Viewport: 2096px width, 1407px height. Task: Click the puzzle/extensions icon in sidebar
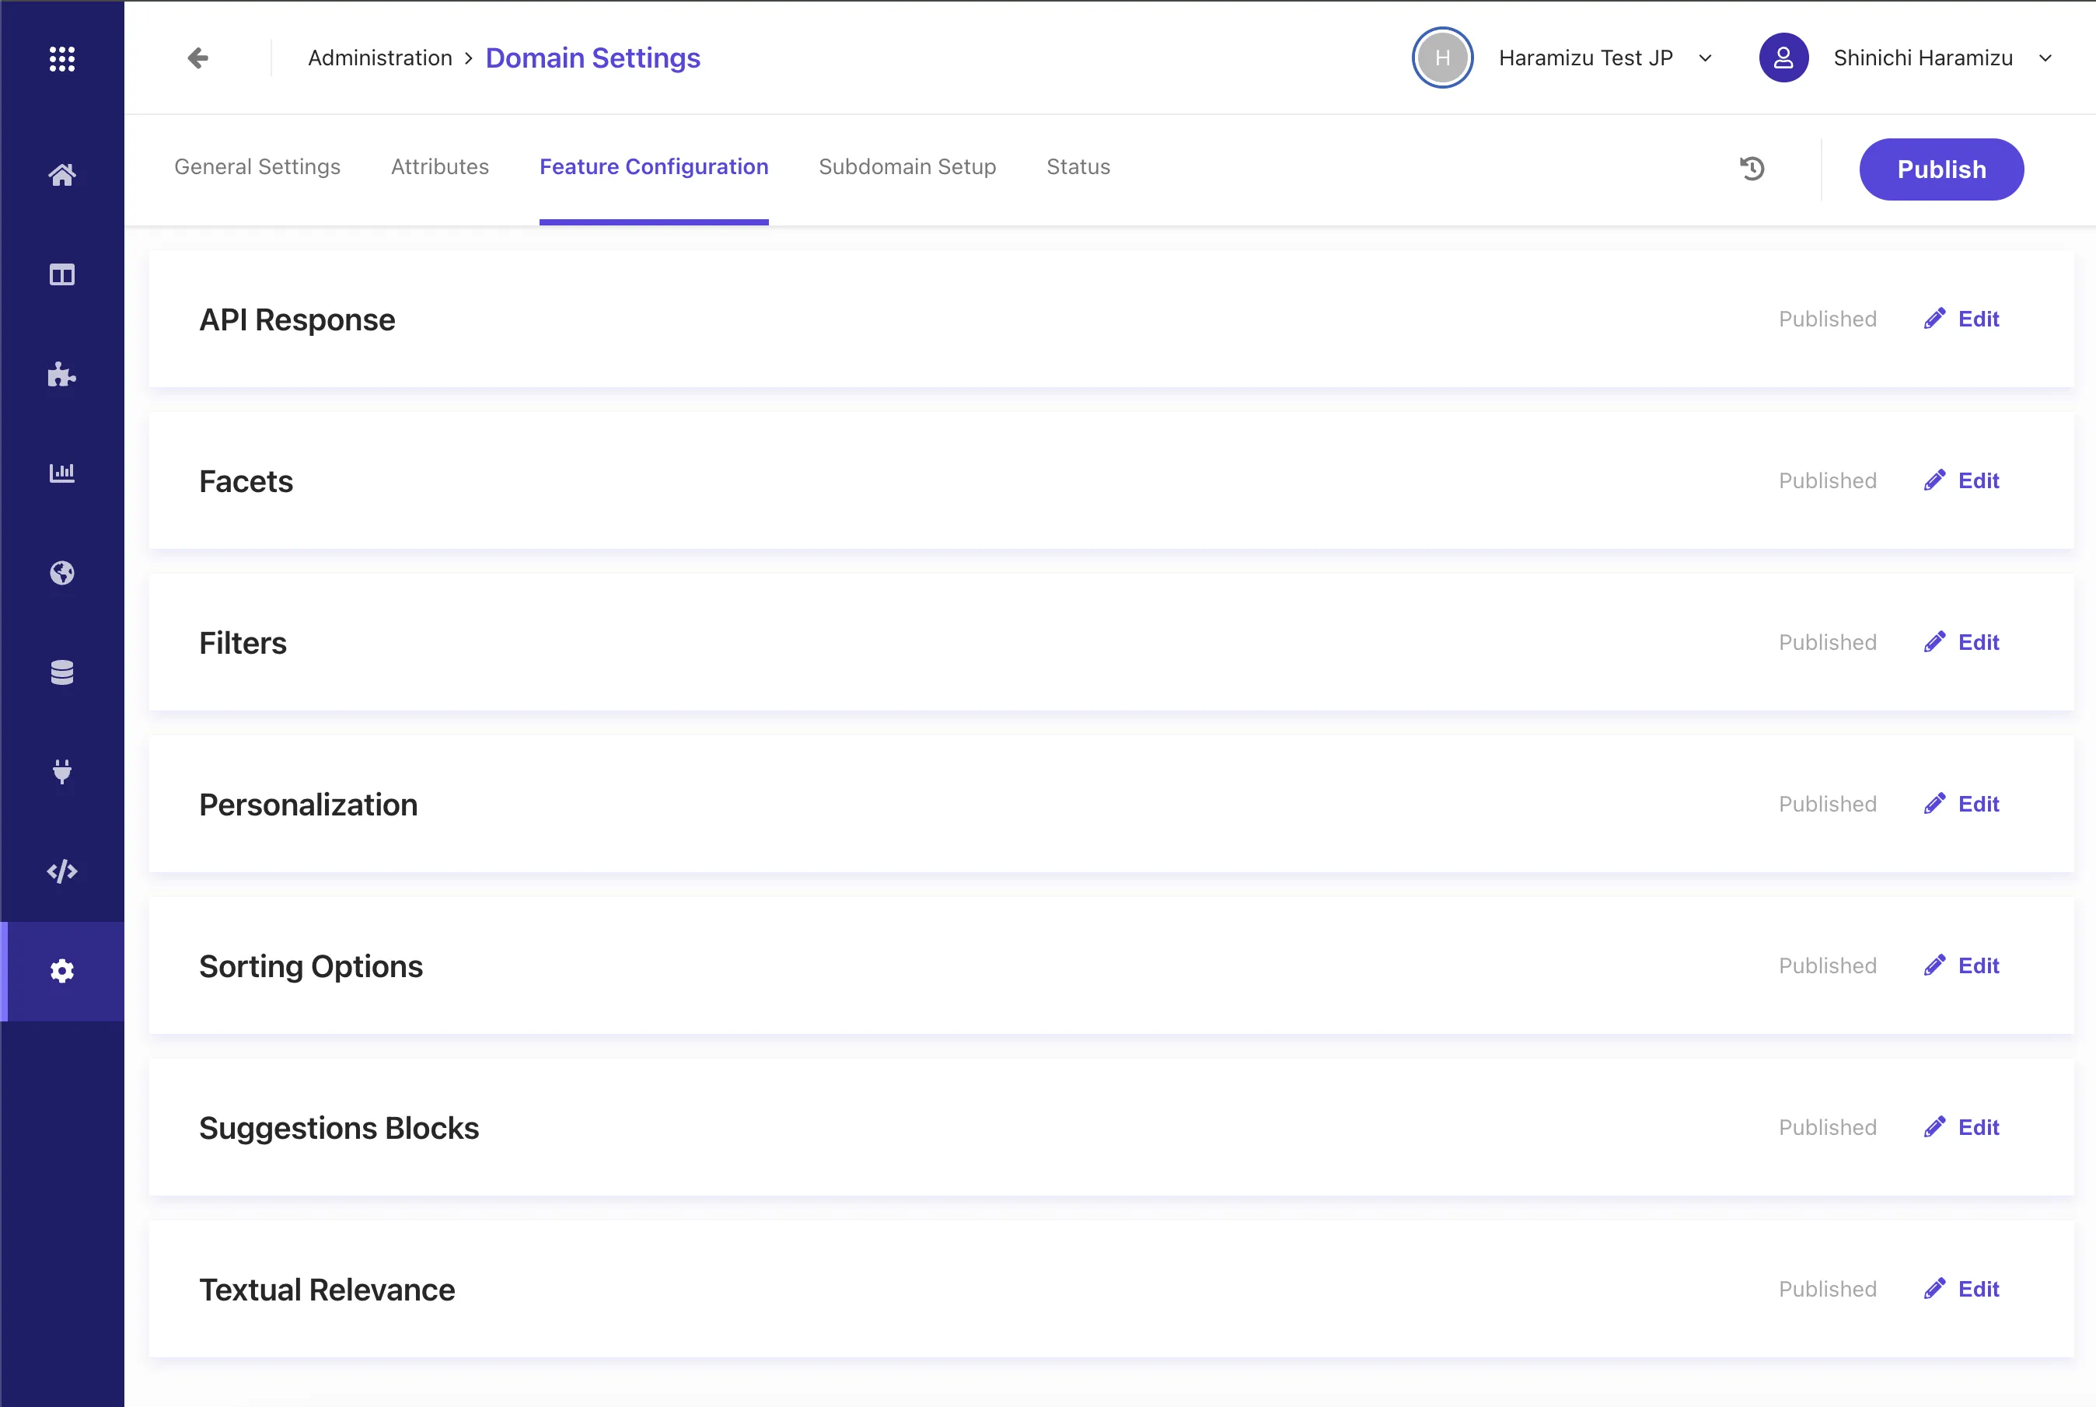point(63,374)
